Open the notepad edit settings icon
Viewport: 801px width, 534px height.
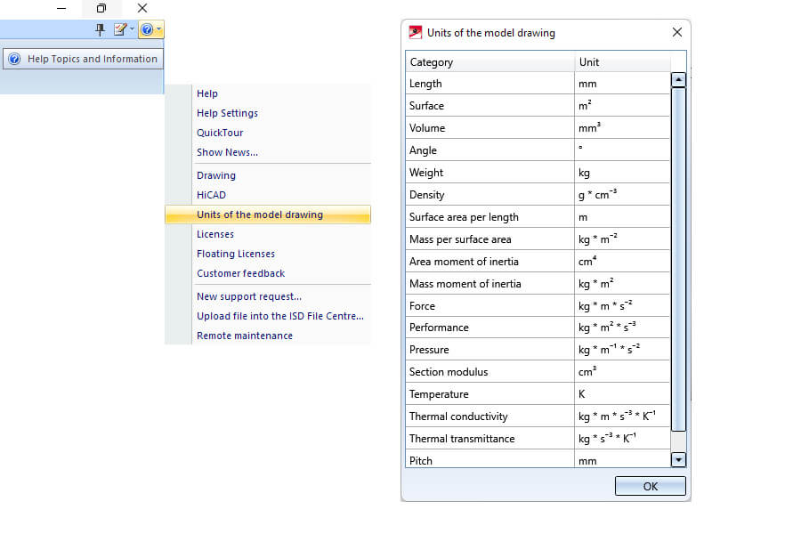click(x=120, y=29)
